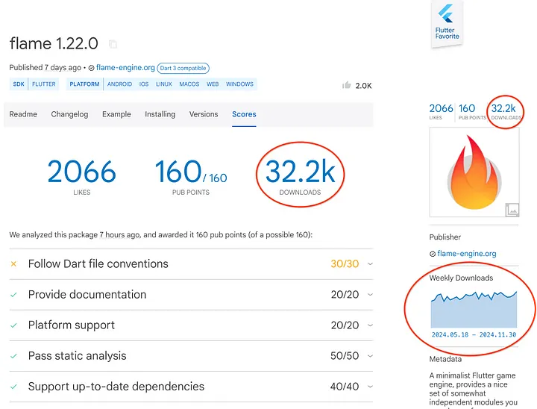This screenshot has width=537, height=409.
Task: Click the sidebar 2066 likes score
Action: [441, 111]
